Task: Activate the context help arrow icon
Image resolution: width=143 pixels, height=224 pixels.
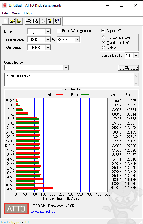Action: (x=57, y=21)
